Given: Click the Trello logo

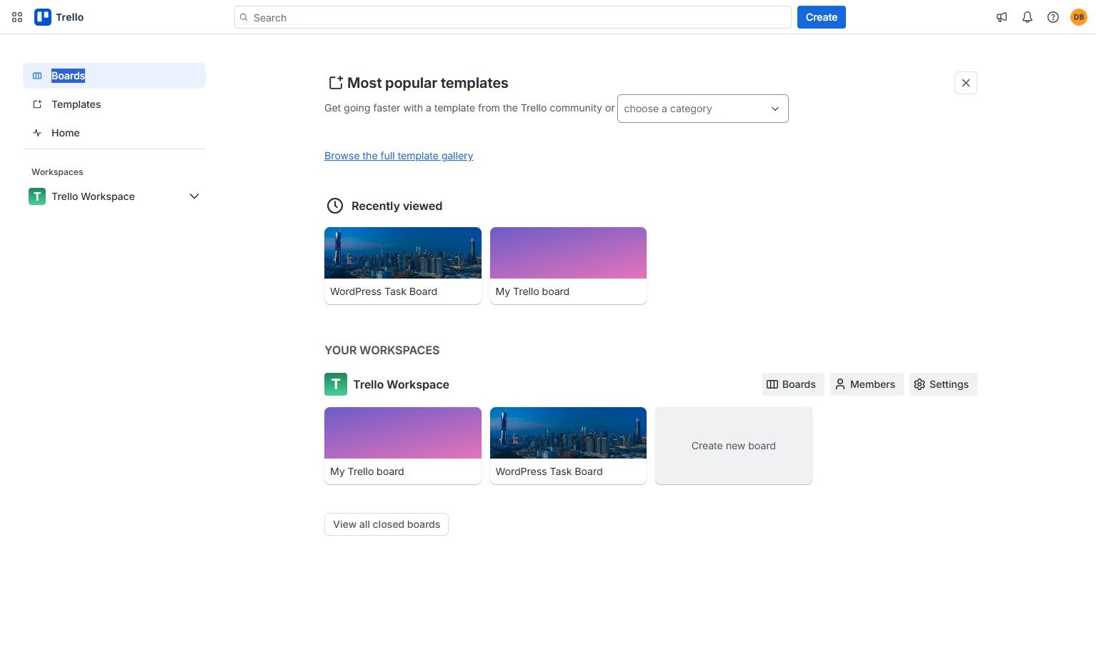Looking at the screenshot, I should pos(59,17).
